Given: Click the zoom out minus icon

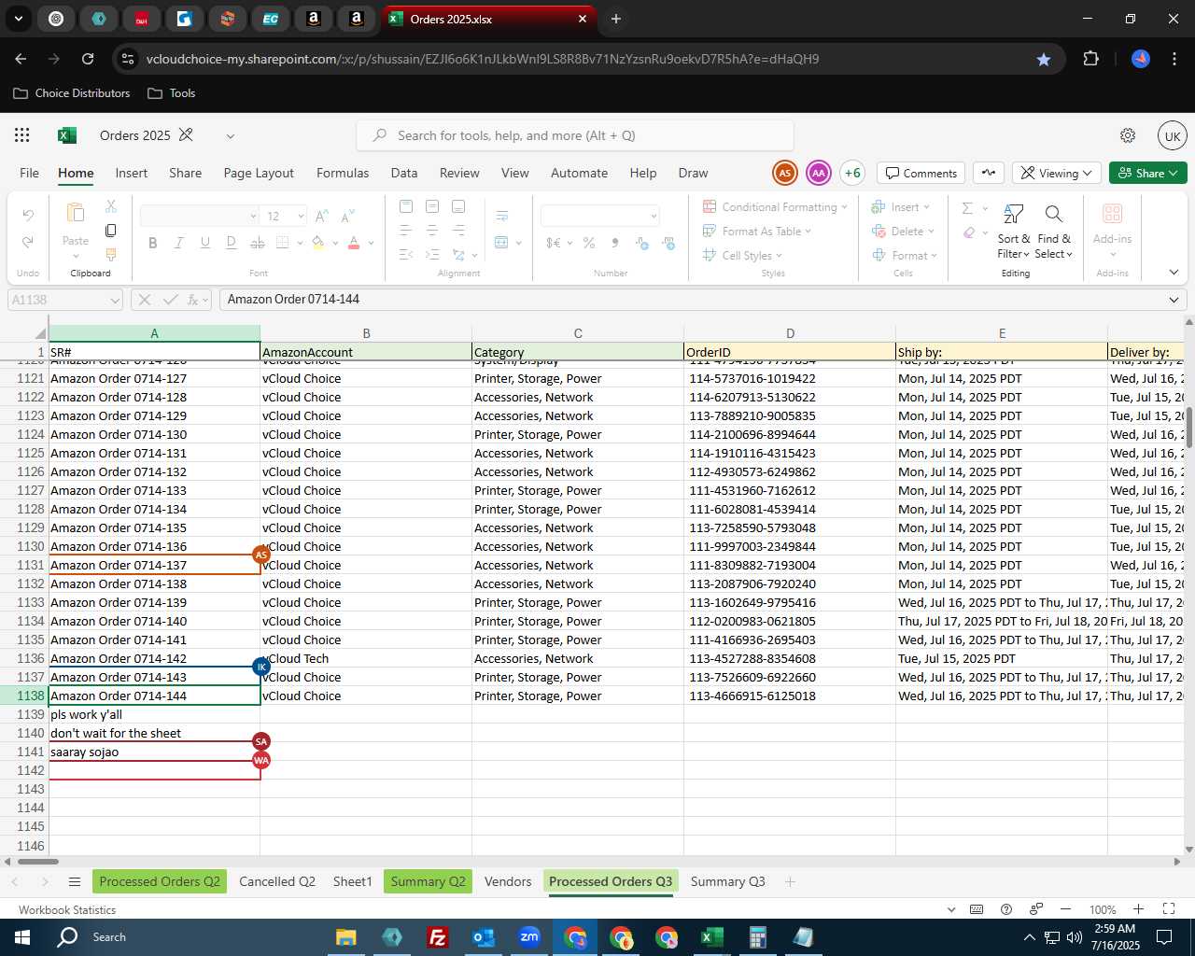Looking at the screenshot, I should point(1065,909).
